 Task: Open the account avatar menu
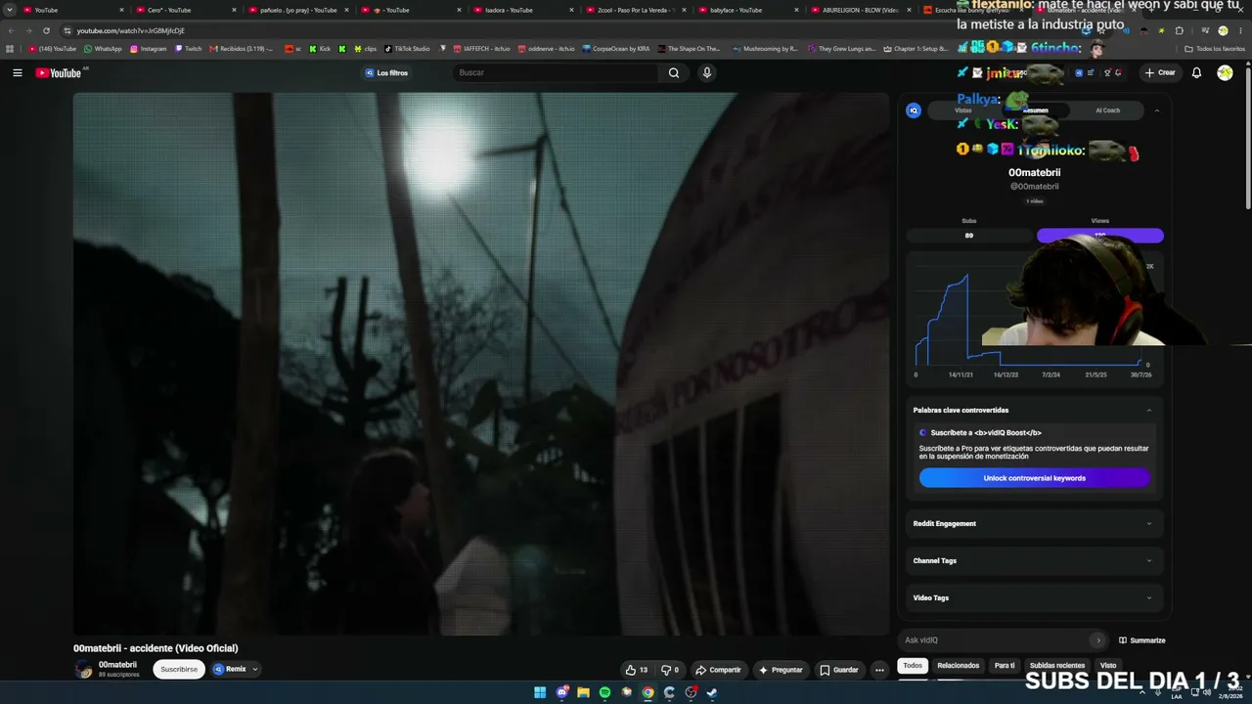click(1225, 72)
